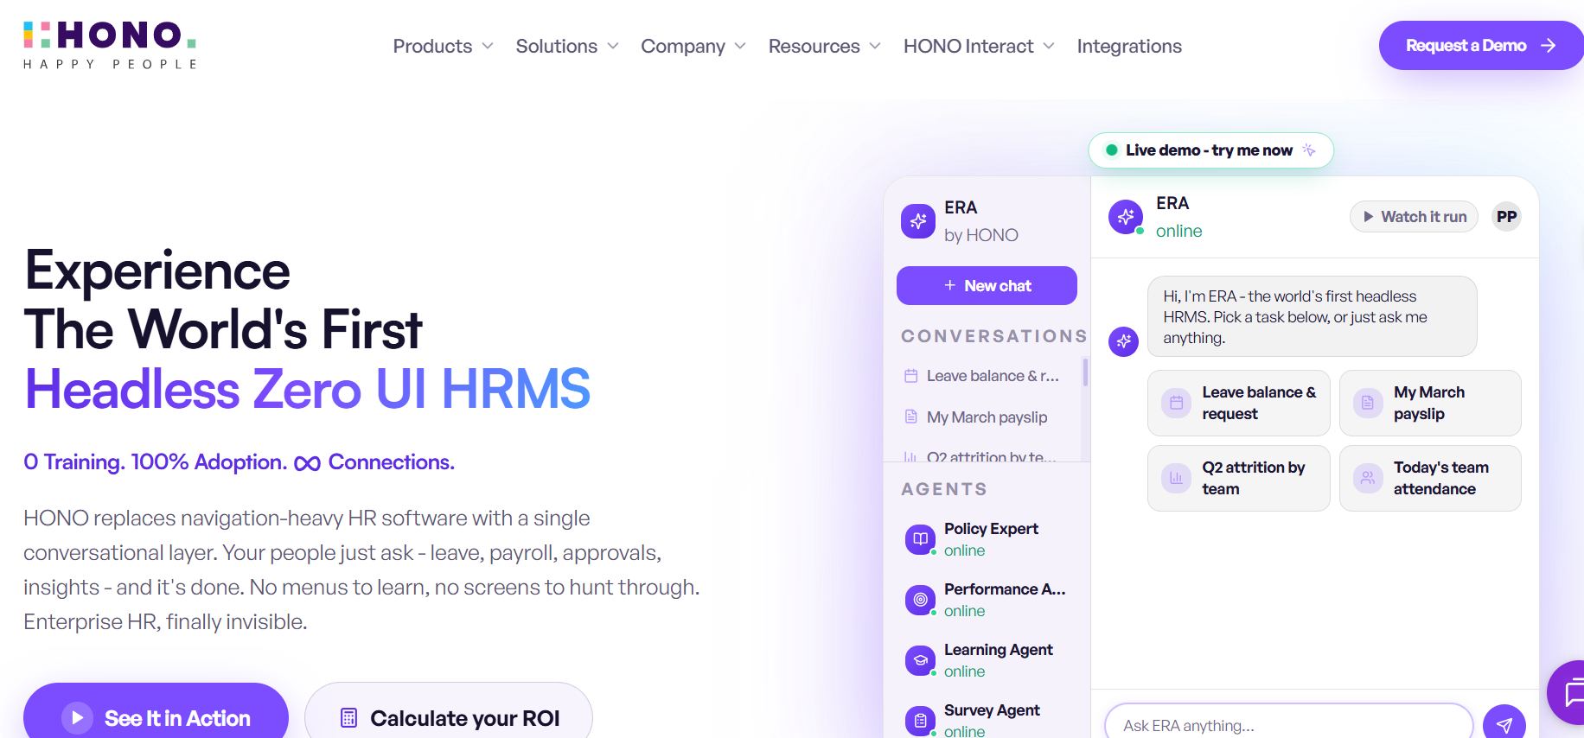Click the ERA avatar icon in chat header
The height and width of the screenshot is (738, 1584).
tap(1126, 217)
